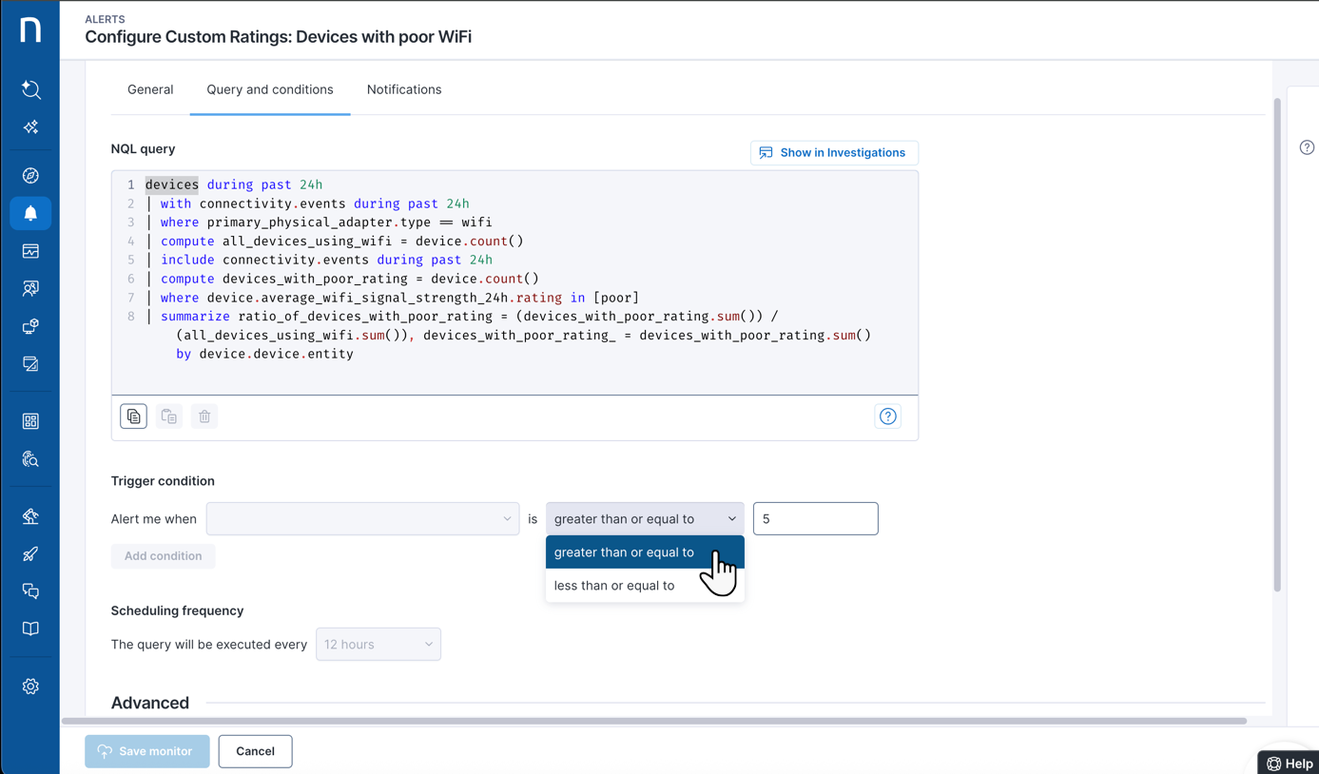Expand the empty 'Alert me when' dropdown

pyautogui.click(x=362, y=519)
